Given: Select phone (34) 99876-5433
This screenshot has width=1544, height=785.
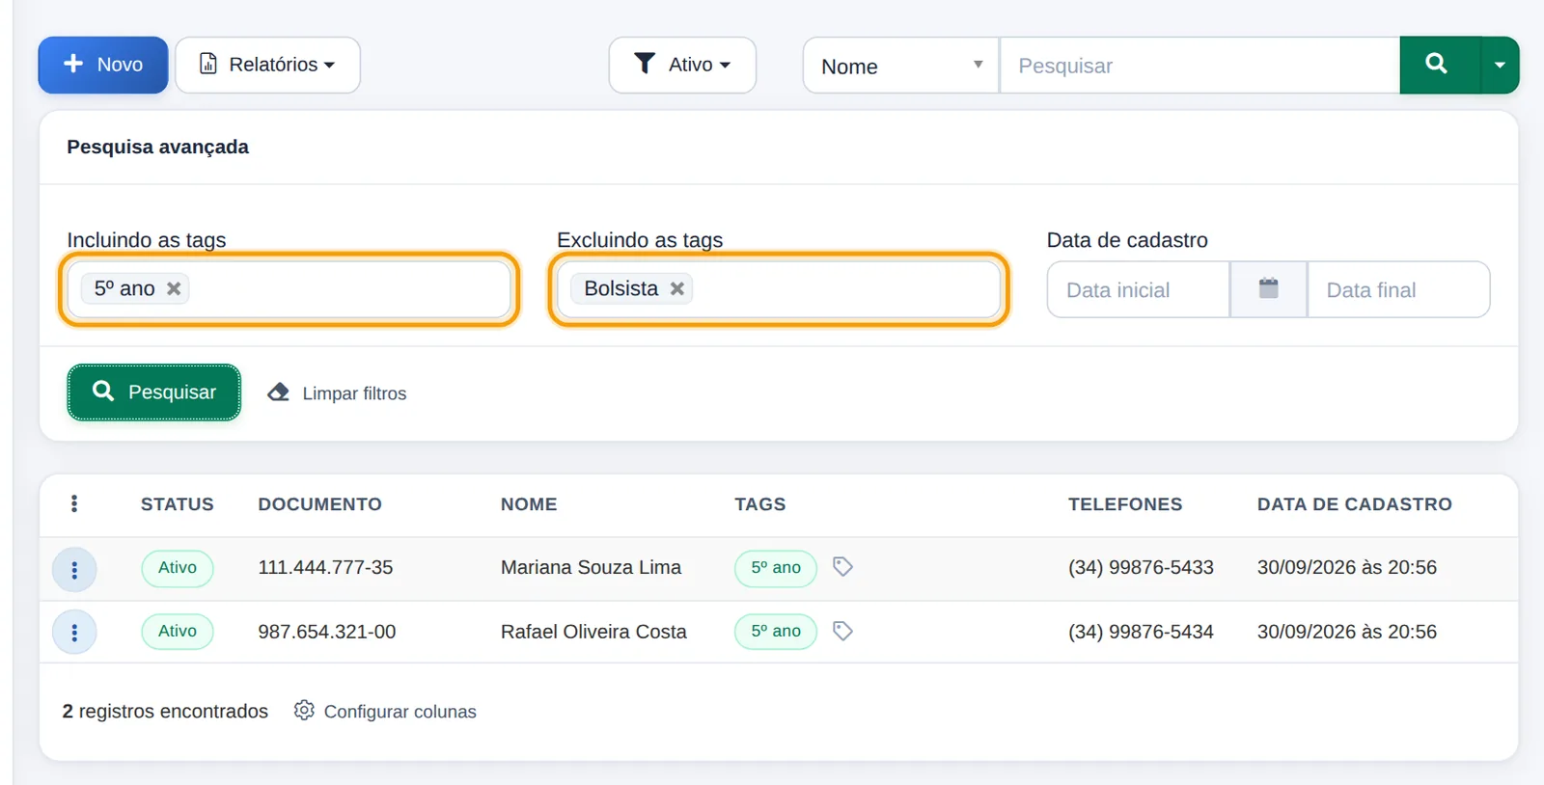Looking at the screenshot, I should (1141, 568).
